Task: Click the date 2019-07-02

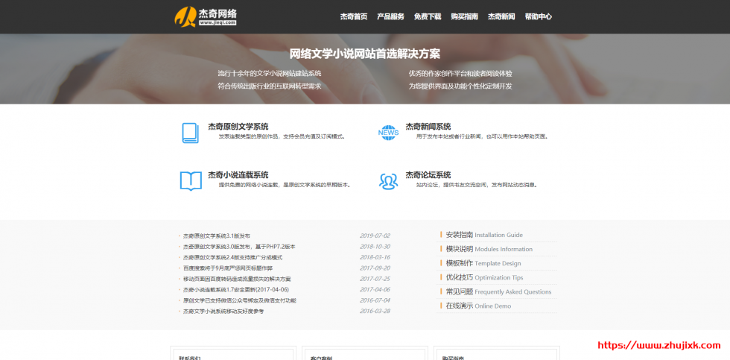Action: 375,236
